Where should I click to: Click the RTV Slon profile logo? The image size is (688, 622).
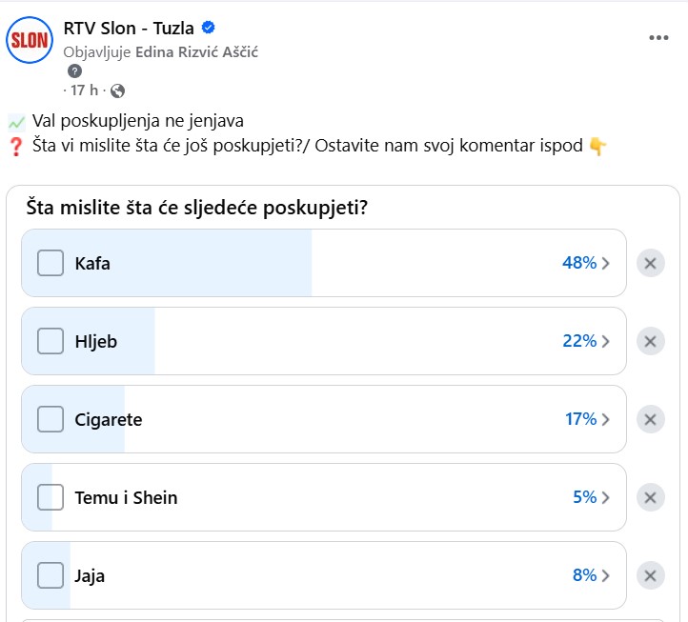click(30, 40)
